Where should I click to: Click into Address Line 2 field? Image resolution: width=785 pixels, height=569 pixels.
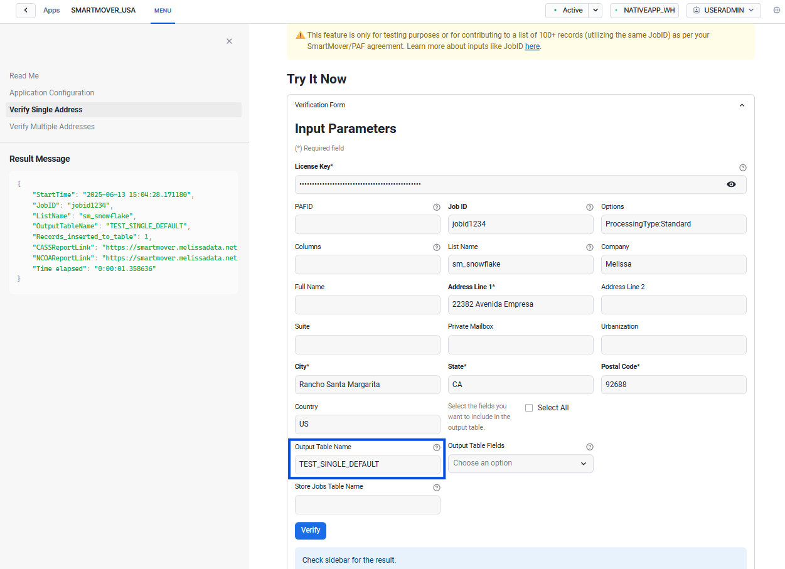tap(674, 305)
